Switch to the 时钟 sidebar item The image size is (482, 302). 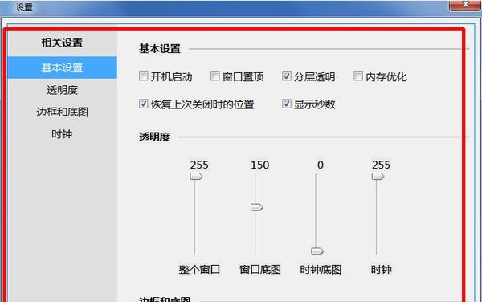(x=62, y=134)
